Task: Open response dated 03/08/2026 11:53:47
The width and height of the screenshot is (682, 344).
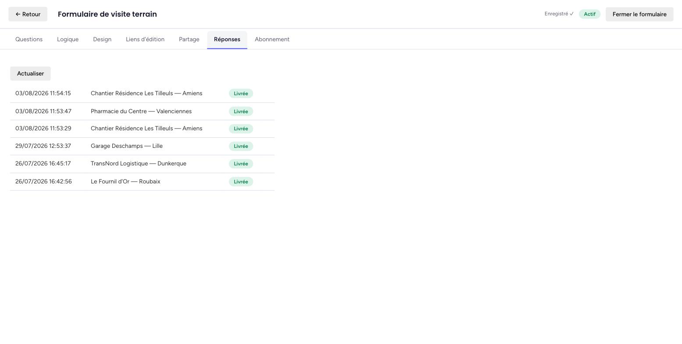Action: click(142, 111)
